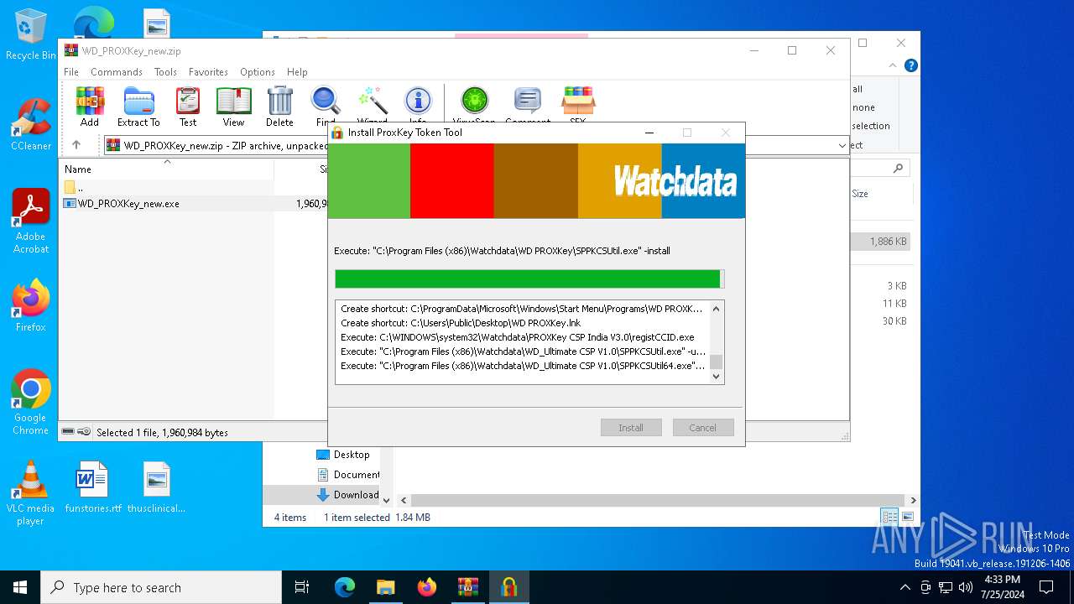
Task: Select thusclinical desktop image file
Action: (156, 487)
